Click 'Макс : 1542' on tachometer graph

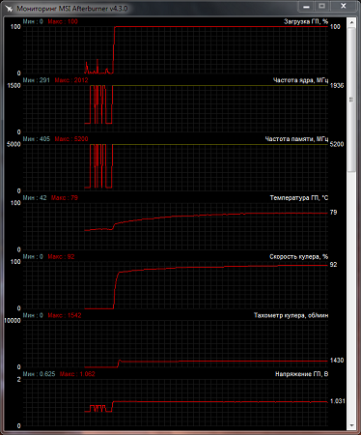click(x=65, y=315)
